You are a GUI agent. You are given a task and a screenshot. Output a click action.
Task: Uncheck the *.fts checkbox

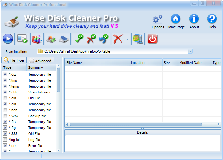(x=5, y=122)
